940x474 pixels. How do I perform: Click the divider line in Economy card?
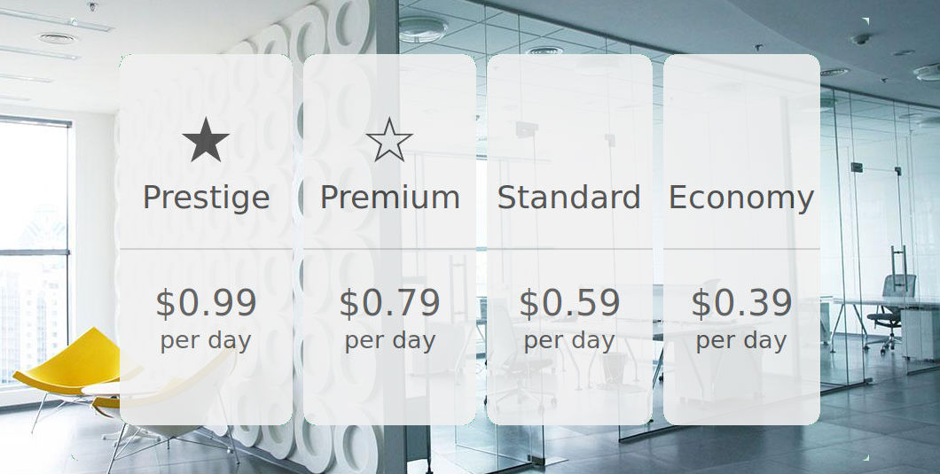741,248
